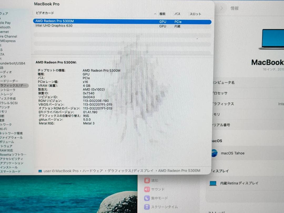Select ファイアウォール in sidebar
284x213 pixels.
click(11, 138)
